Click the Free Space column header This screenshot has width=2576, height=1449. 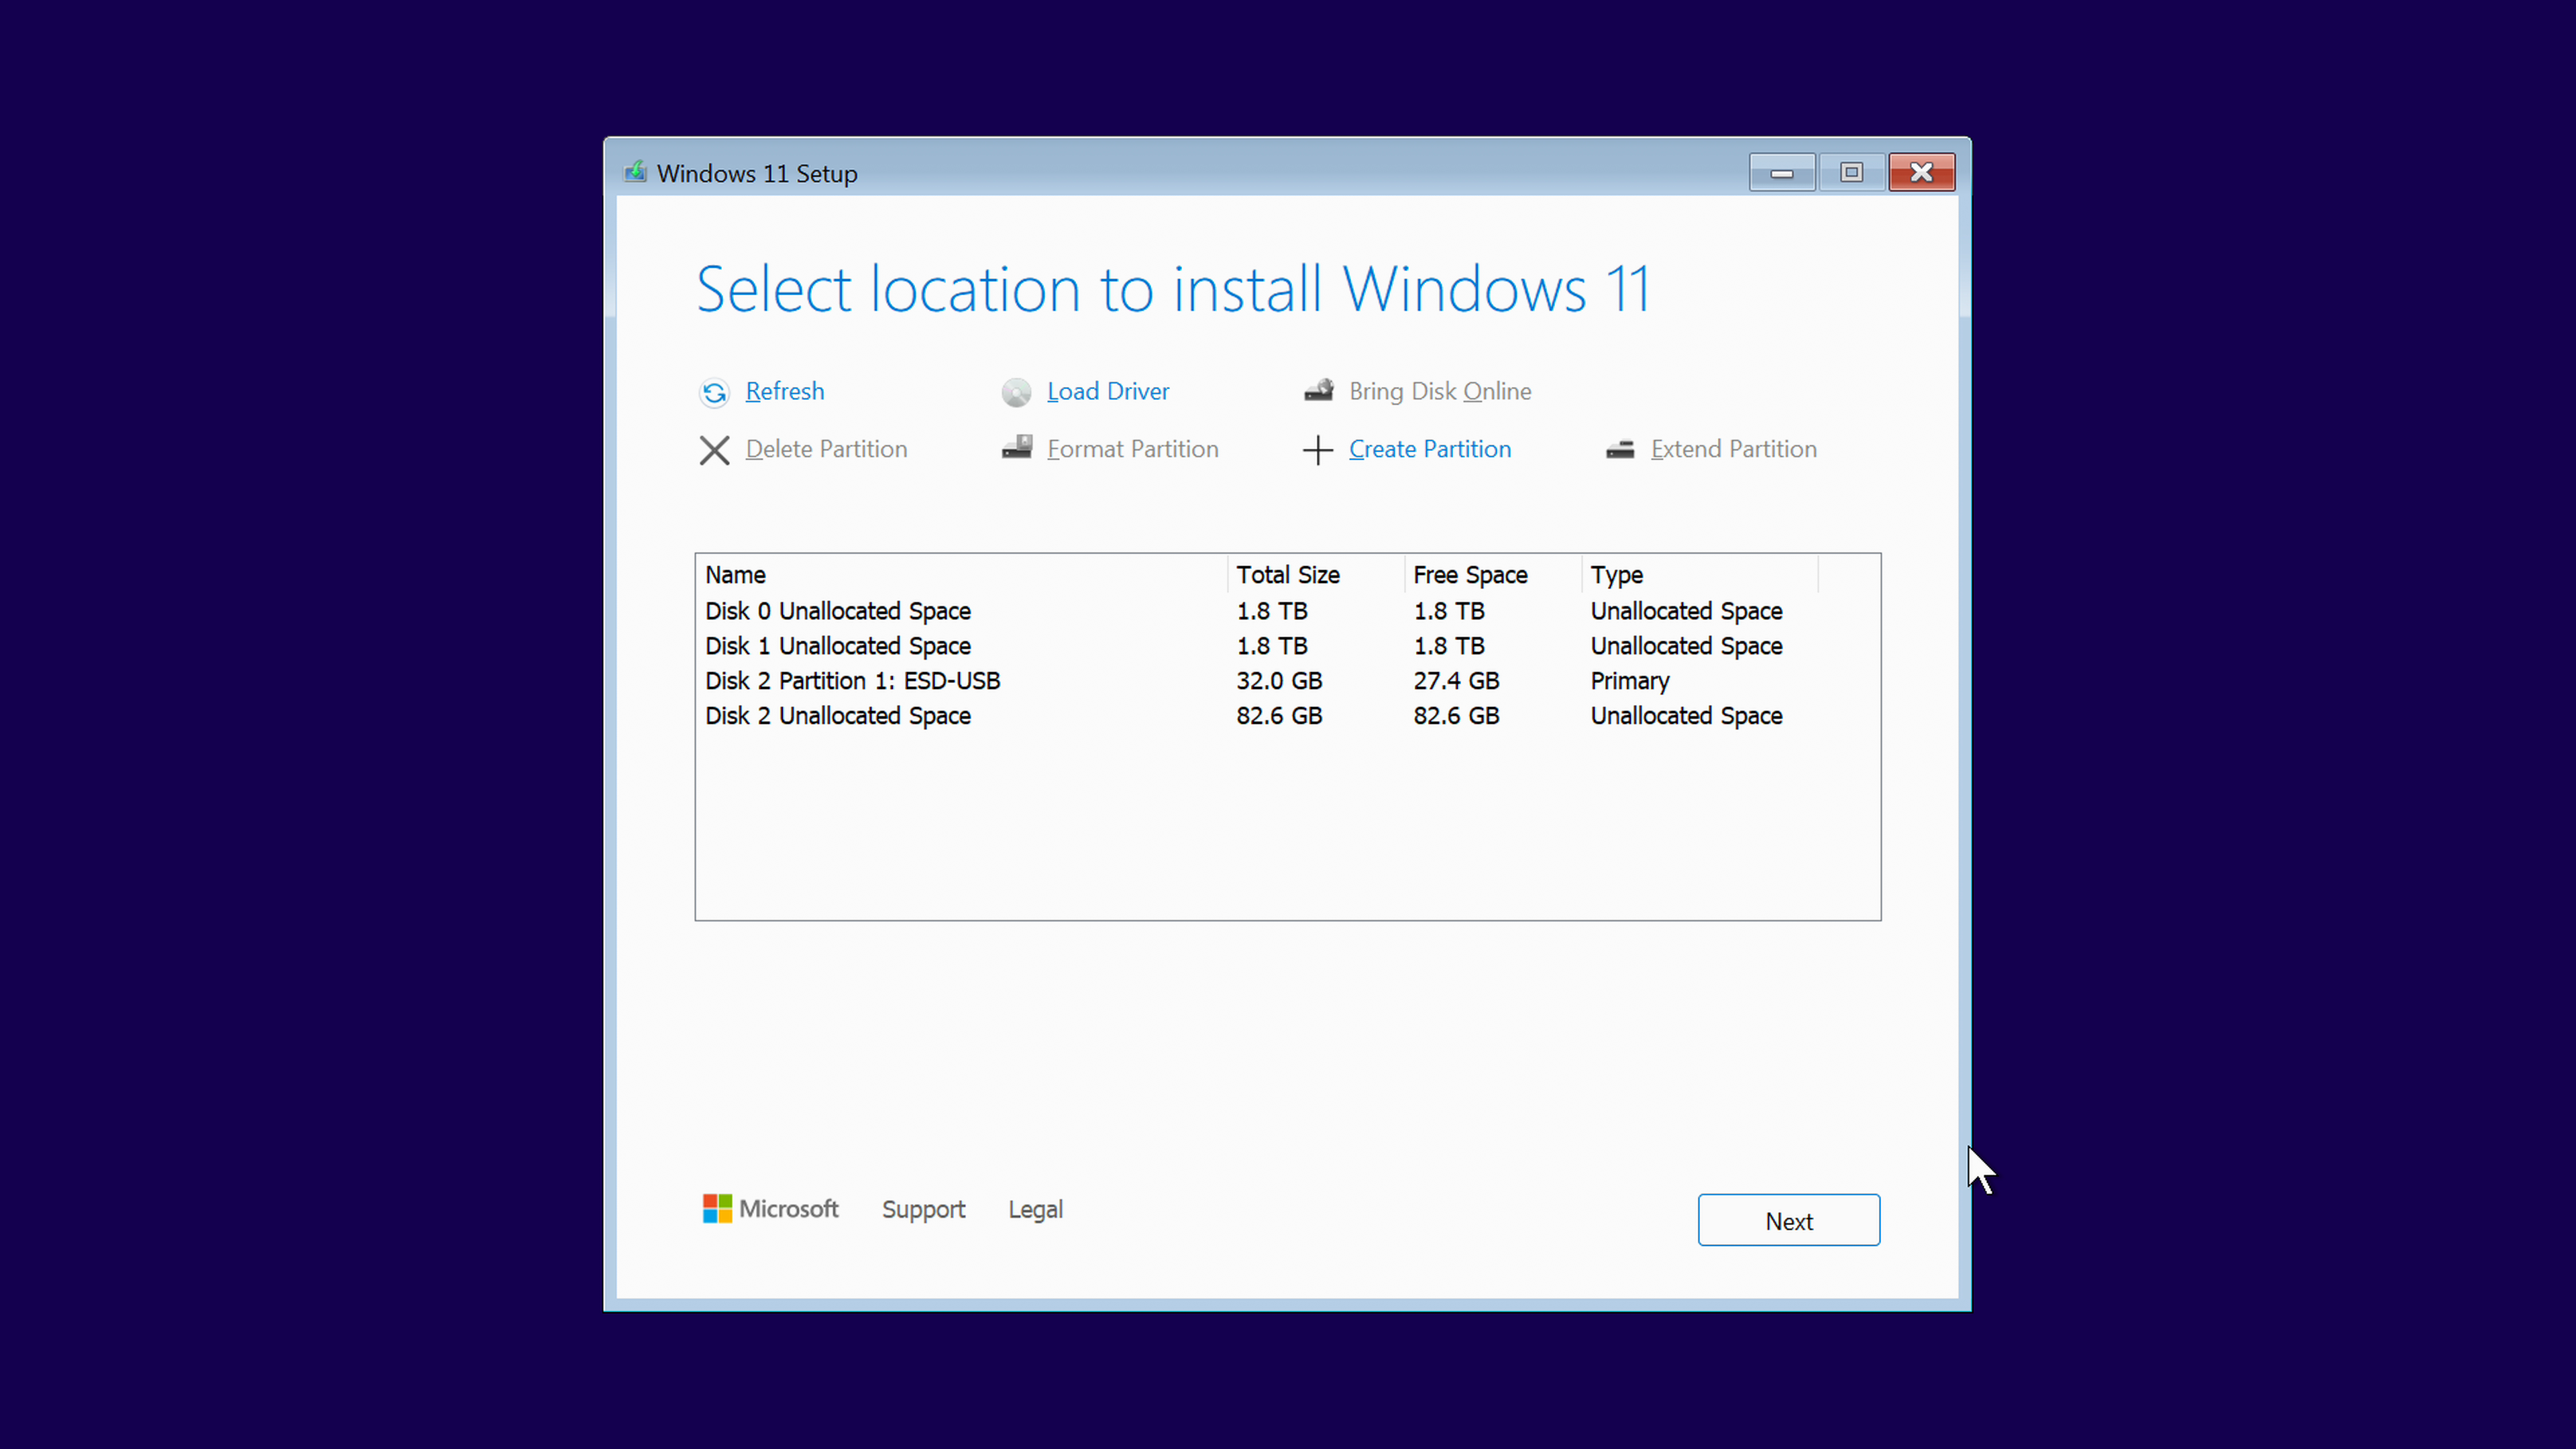pyautogui.click(x=1493, y=575)
